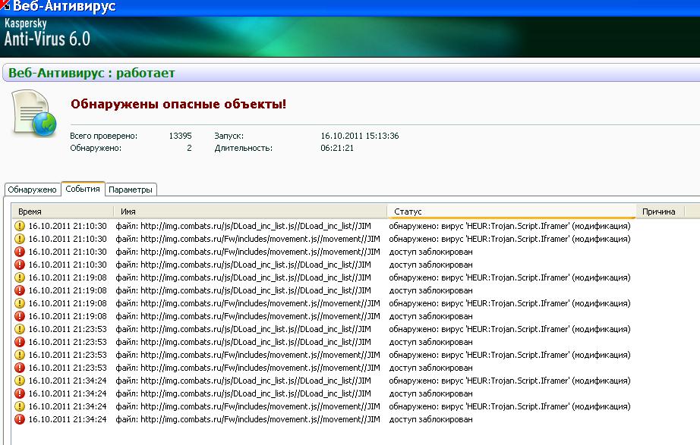Viewport: 700px width, 445px height.
Task: Click red alert icon of 21:23:53 movement.js blocked row
Action: pos(20,368)
